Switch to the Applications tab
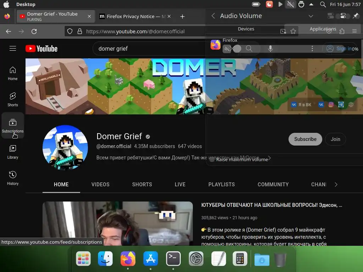This screenshot has width=363, height=272. (323, 29)
